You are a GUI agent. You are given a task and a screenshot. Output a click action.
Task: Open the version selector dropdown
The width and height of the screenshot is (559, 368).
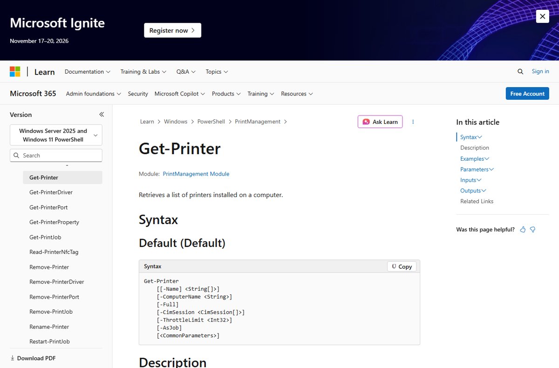pos(56,135)
